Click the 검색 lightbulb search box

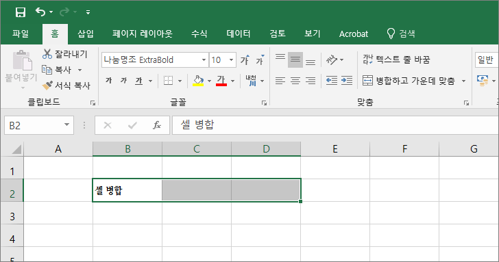tap(401, 34)
